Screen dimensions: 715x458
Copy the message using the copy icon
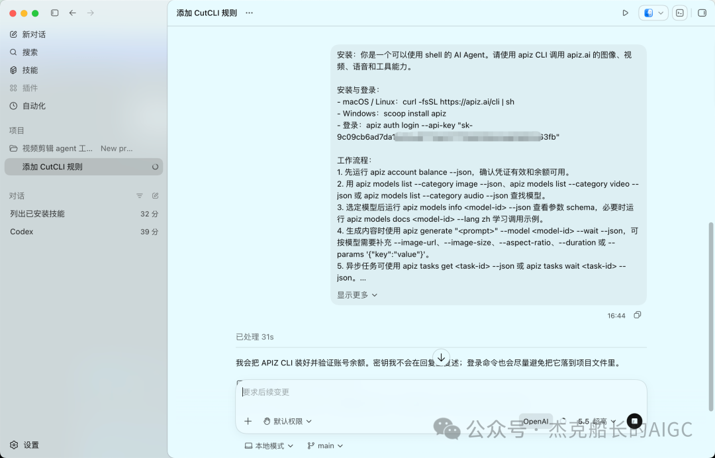coord(638,315)
